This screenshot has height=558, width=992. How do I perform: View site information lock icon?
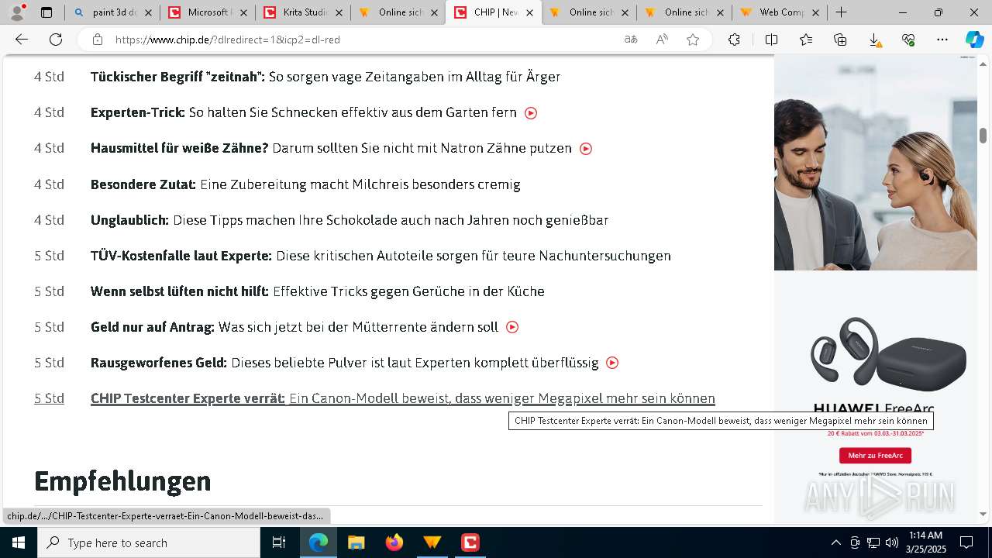[97, 40]
